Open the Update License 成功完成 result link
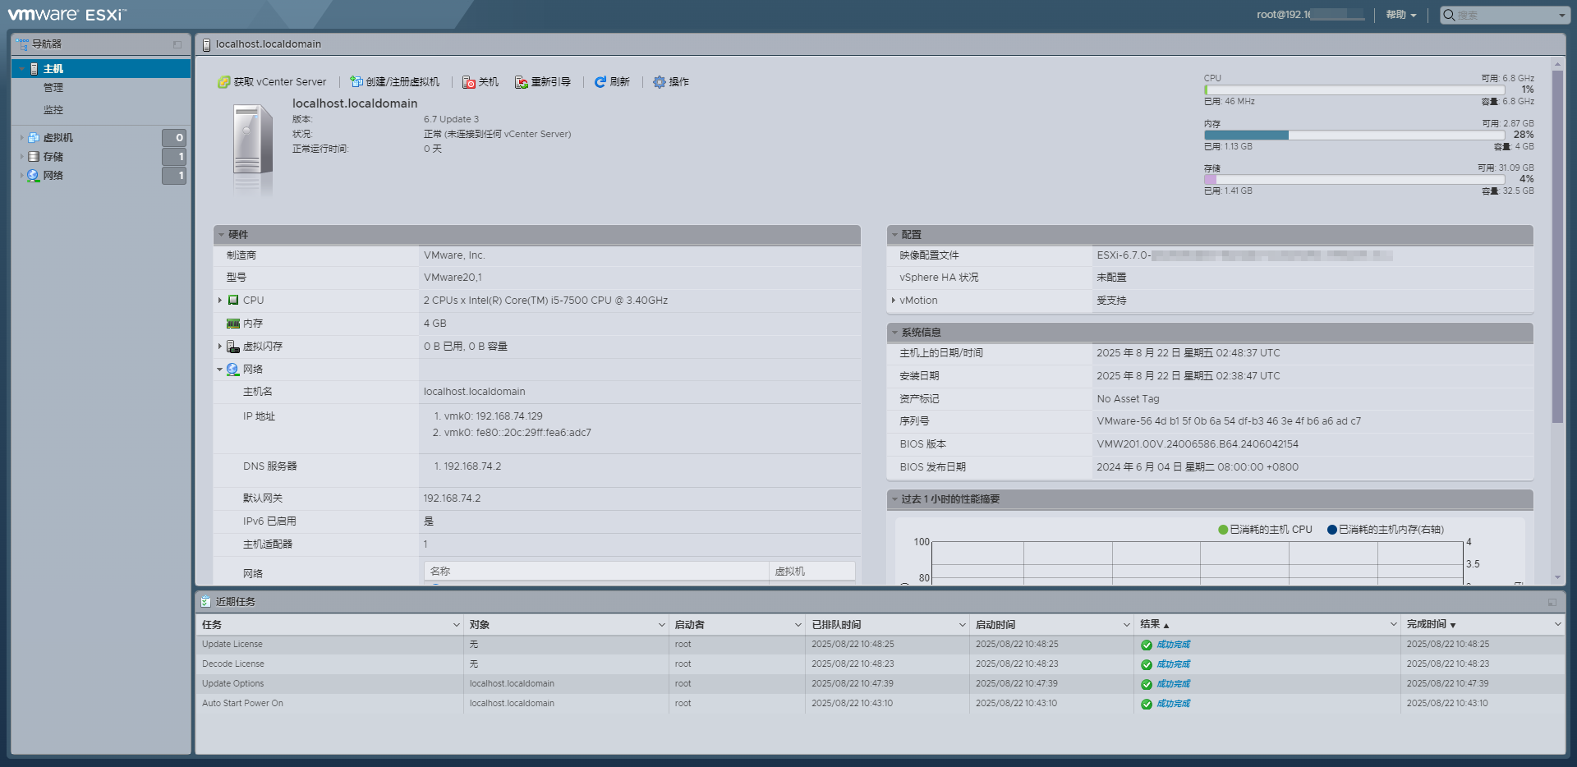The height and width of the screenshot is (767, 1577). [x=1172, y=644]
